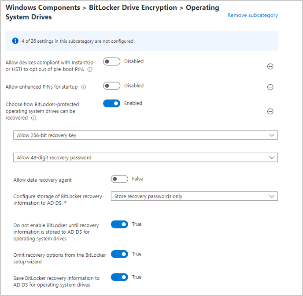303x296 pixels.
Task: Click the Operating System Drives heading
Action: click(29, 17)
